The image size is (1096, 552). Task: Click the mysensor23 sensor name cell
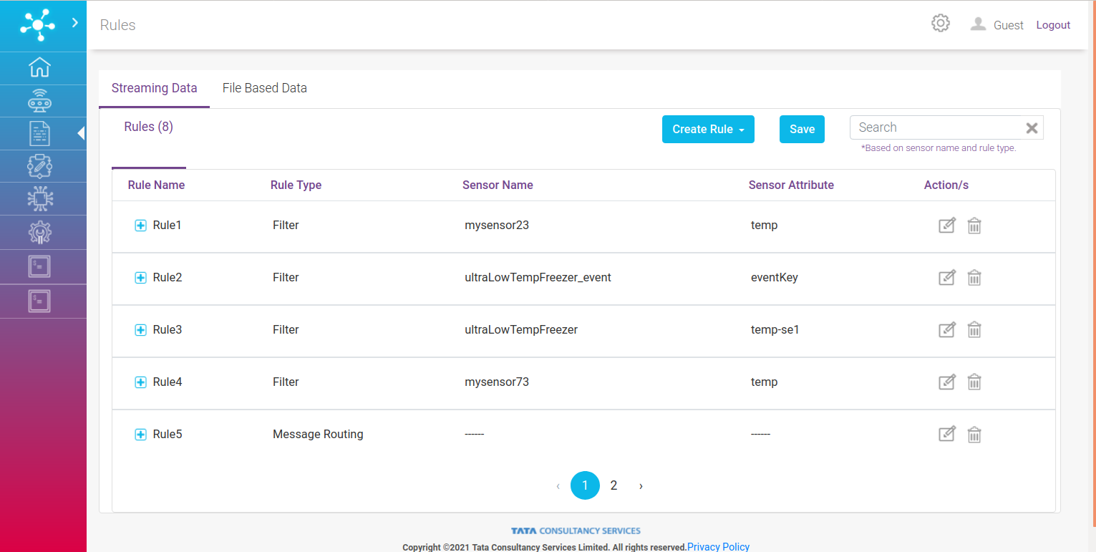click(497, 226)
